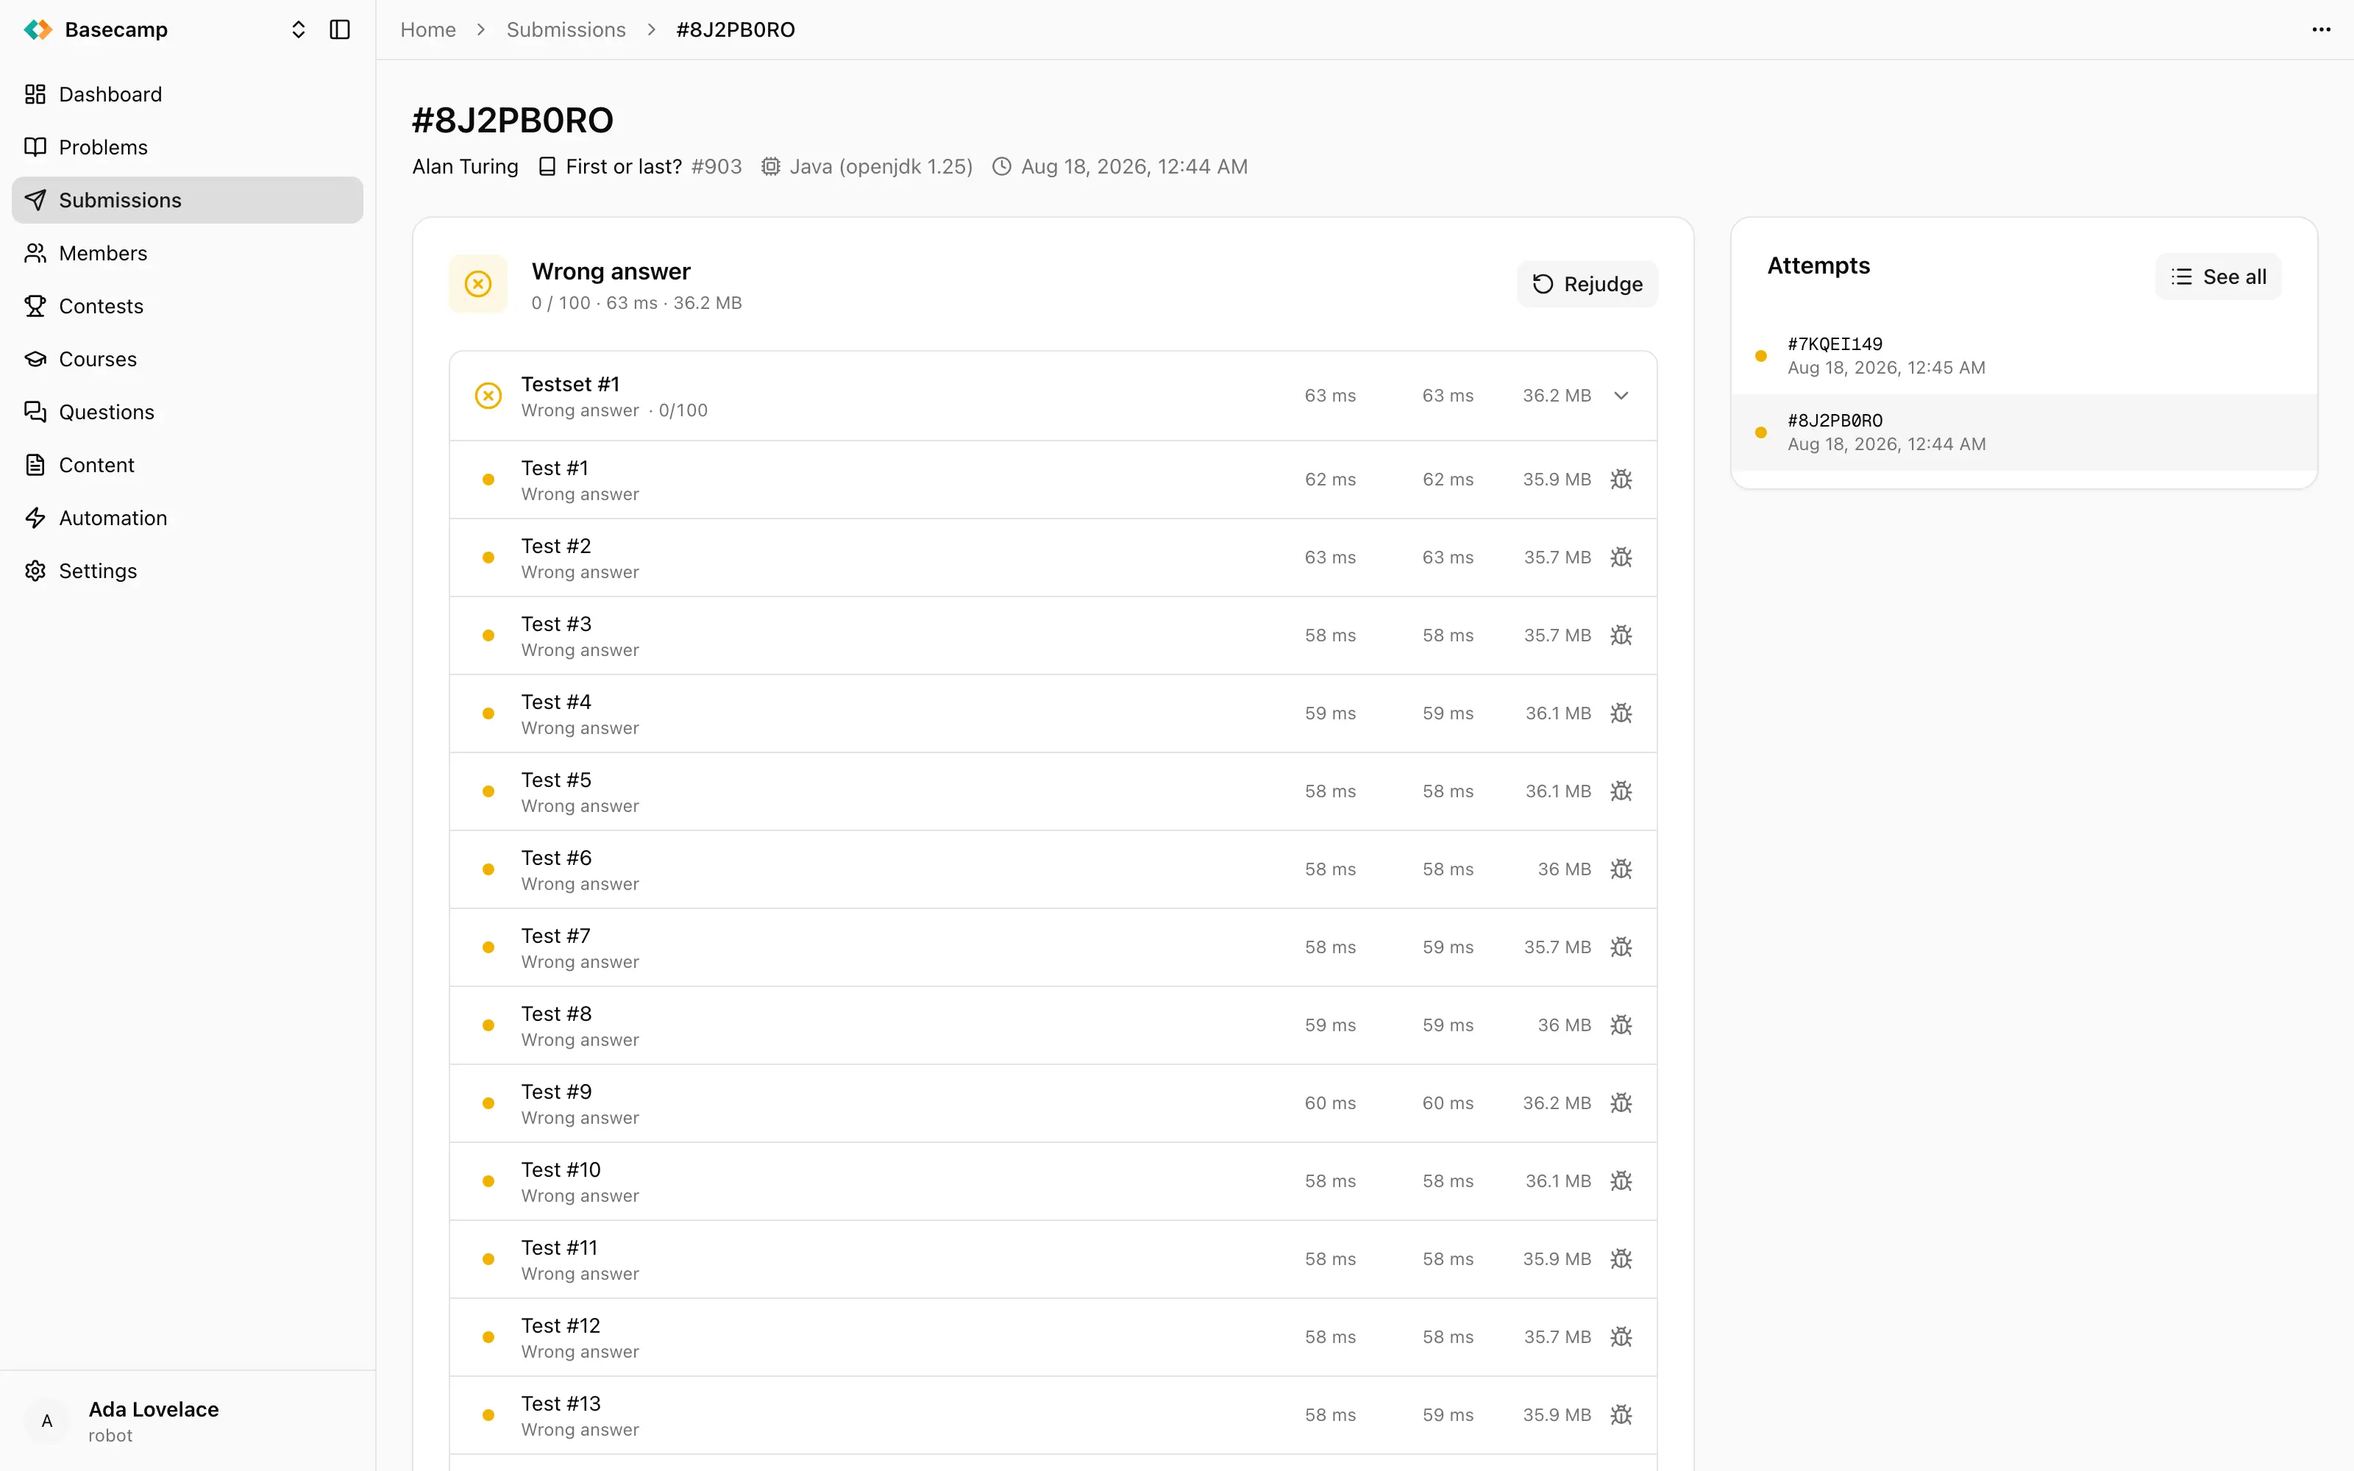Go to the Questions section
Screen dimensions: 2354x1471
coord(187,413)
